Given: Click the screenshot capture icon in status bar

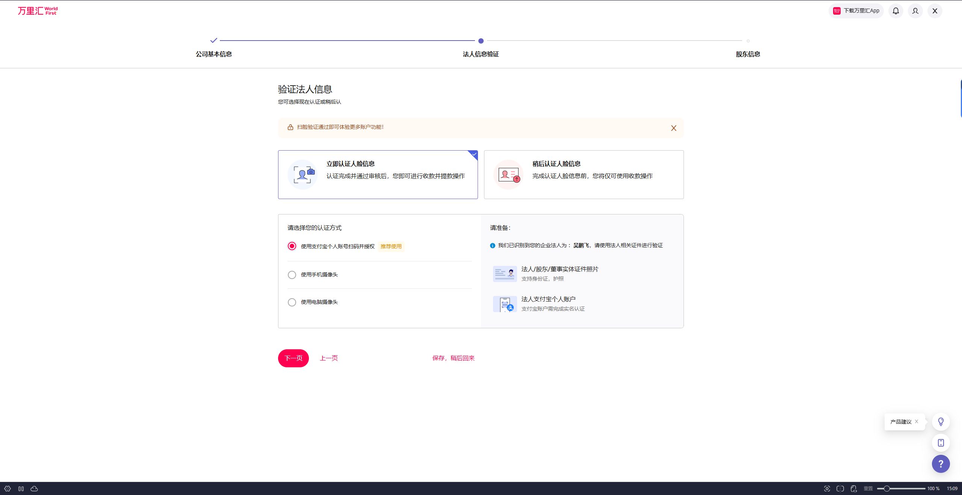Looking at the screenshot, I should coord(827,489).
